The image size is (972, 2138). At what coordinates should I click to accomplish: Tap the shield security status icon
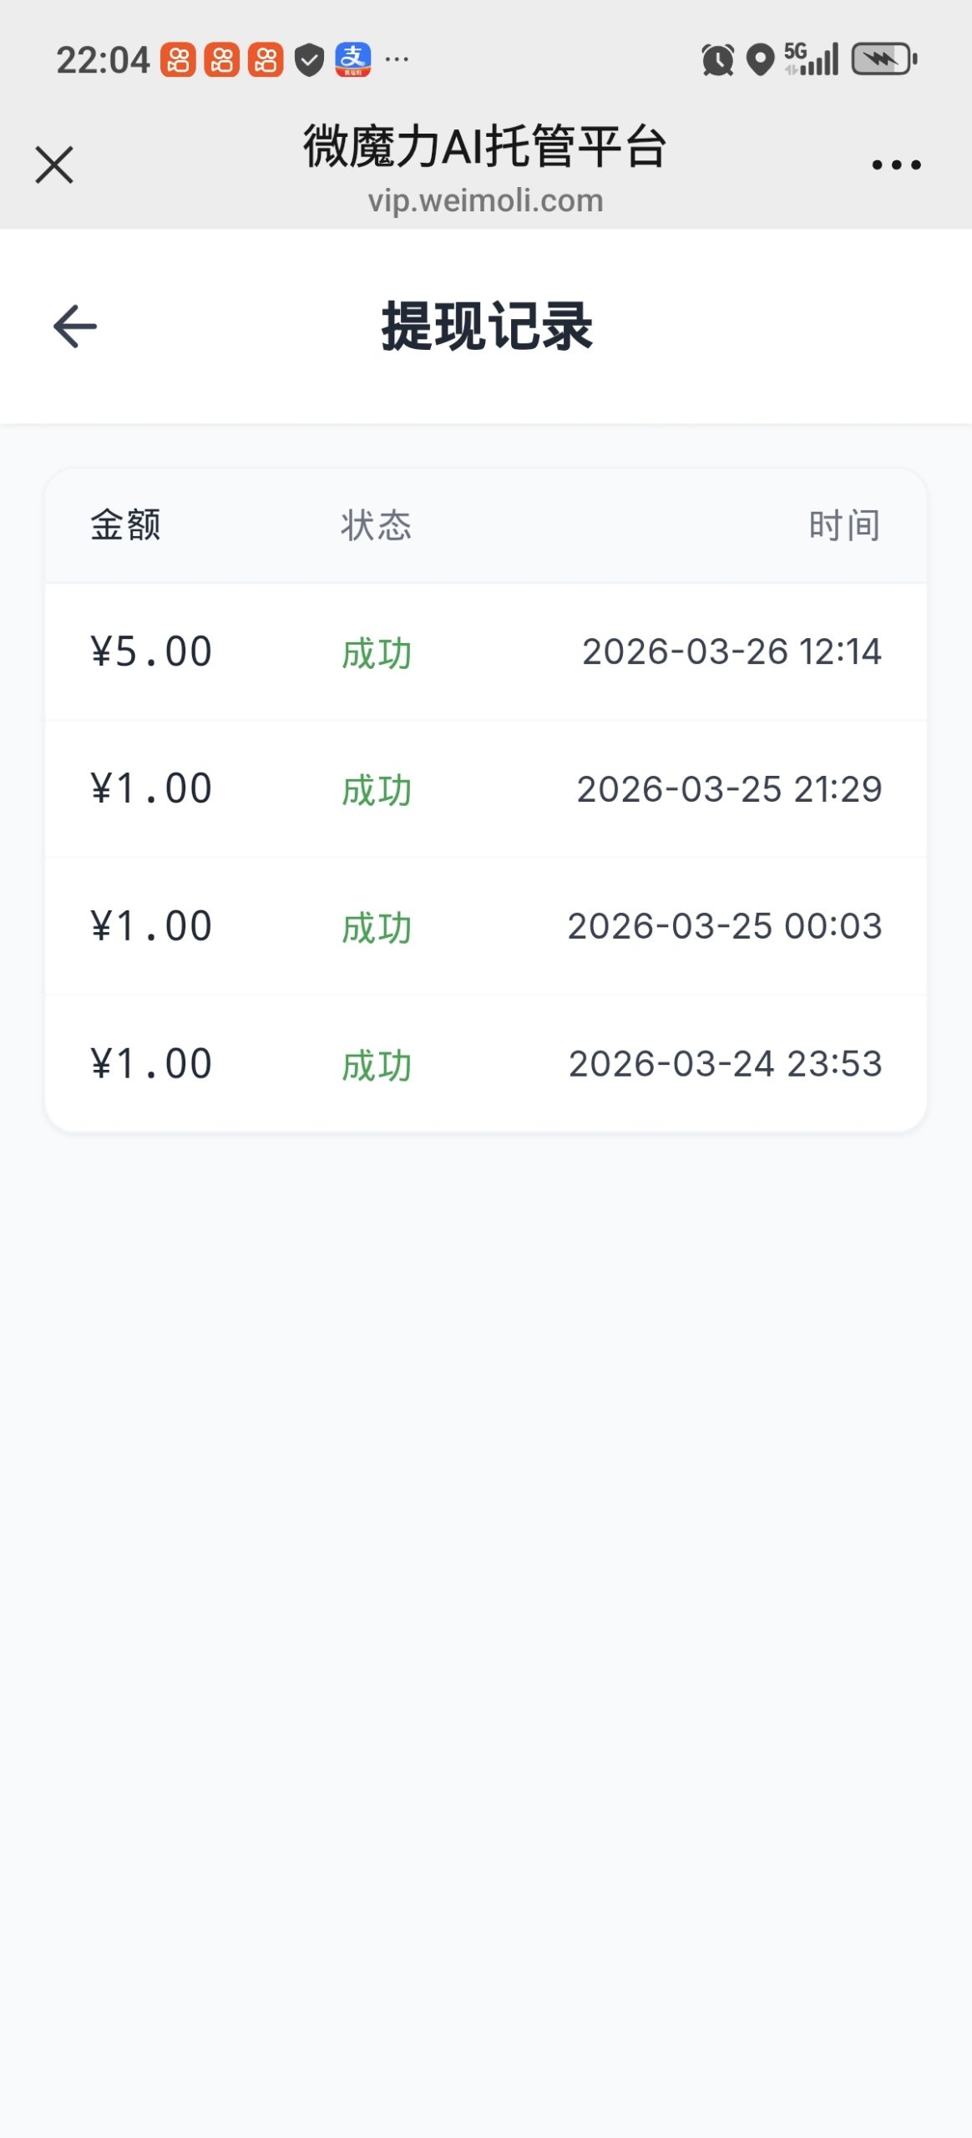[309, 60]
